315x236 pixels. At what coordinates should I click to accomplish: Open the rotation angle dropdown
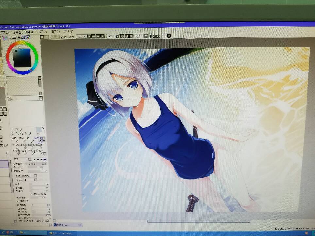[118, 36]
